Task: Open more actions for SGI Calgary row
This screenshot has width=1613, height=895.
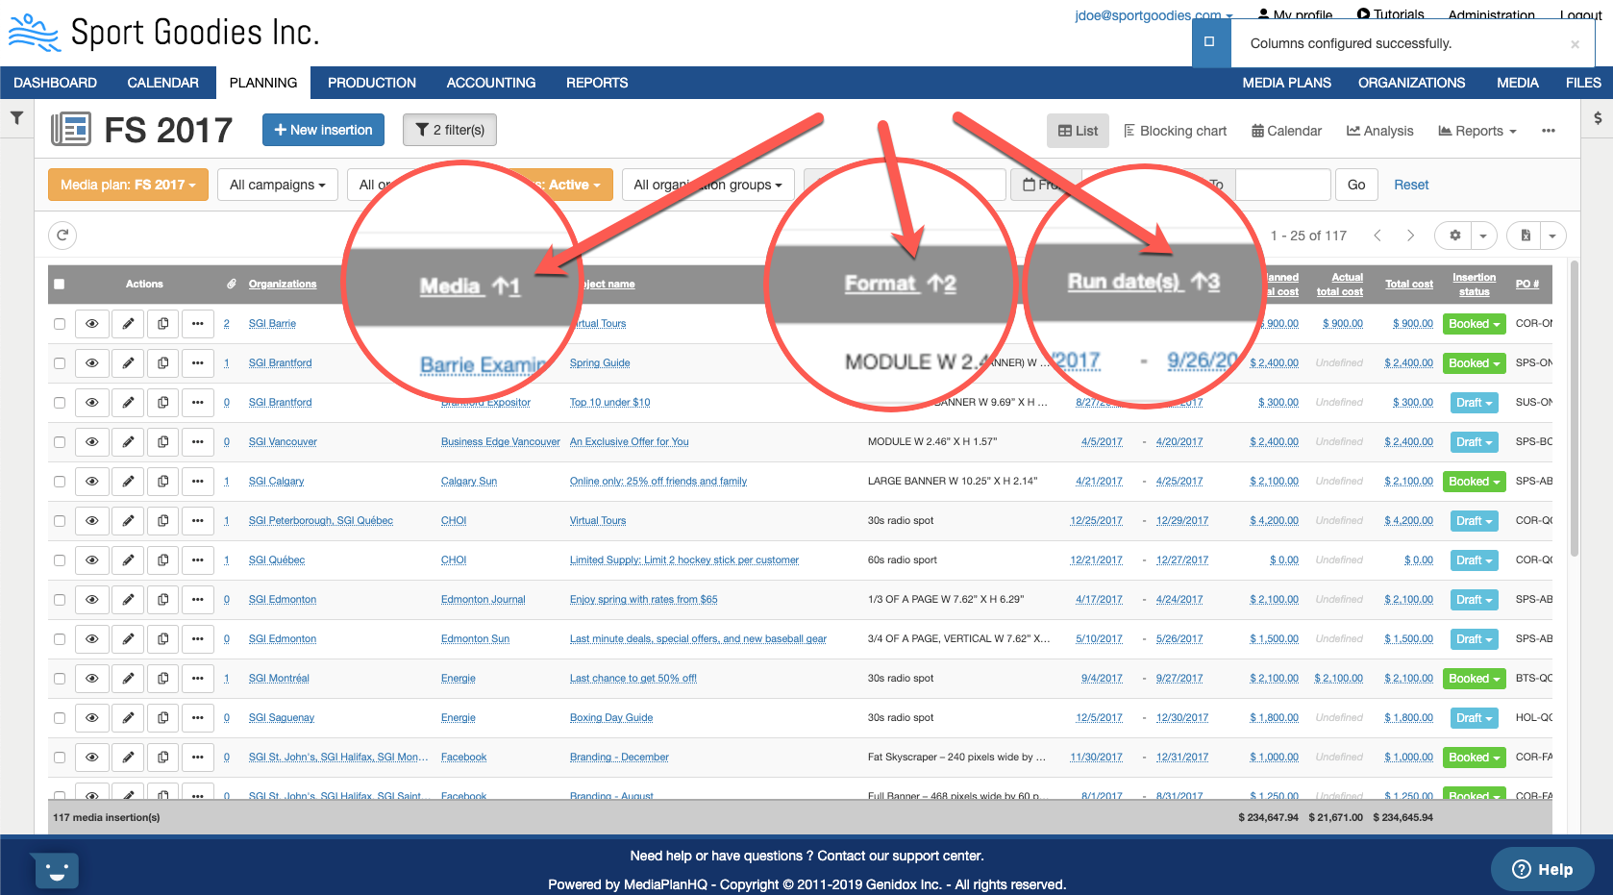Action: (x=197, y=482)
